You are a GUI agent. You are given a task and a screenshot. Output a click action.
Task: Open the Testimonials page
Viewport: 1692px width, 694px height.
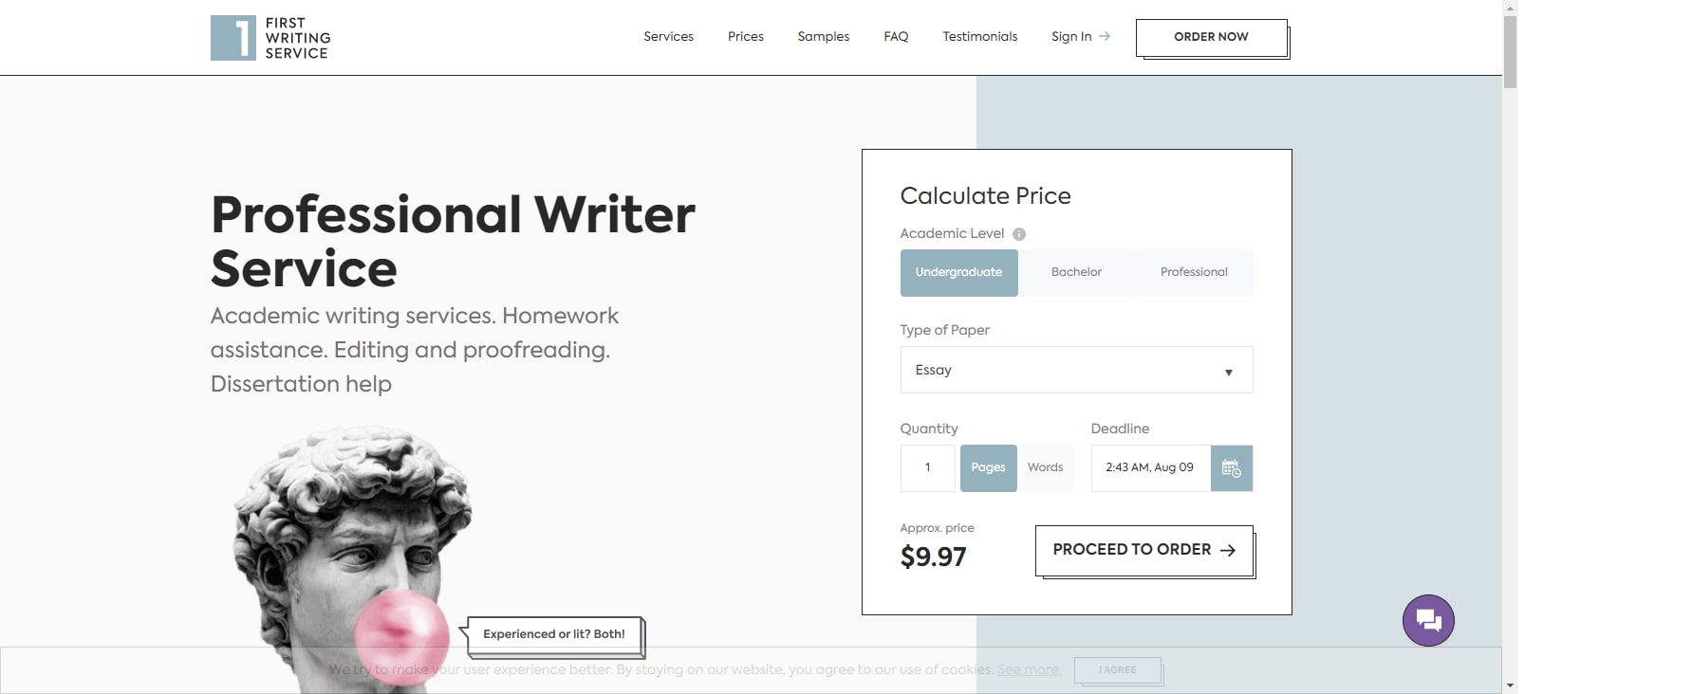click(979, 37)
